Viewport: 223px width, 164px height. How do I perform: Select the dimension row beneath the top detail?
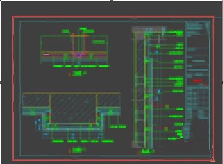click(x=81, y=66)
